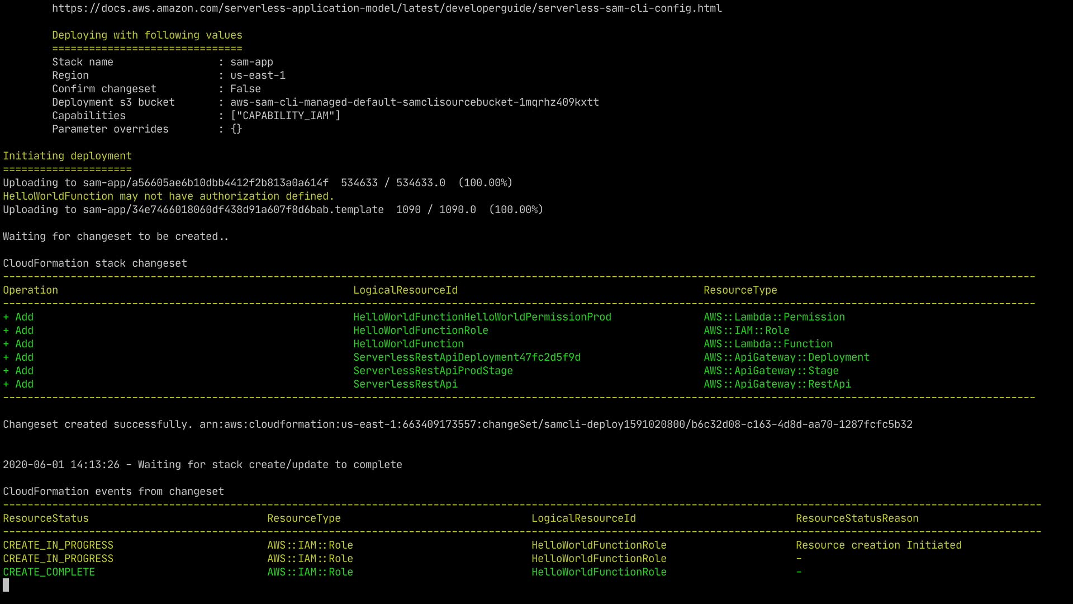
Task: Click the ResourceType header in changeset table
Action: tap(740, 290)
